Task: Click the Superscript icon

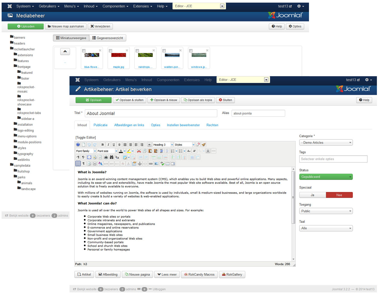Action: point(194,151)
